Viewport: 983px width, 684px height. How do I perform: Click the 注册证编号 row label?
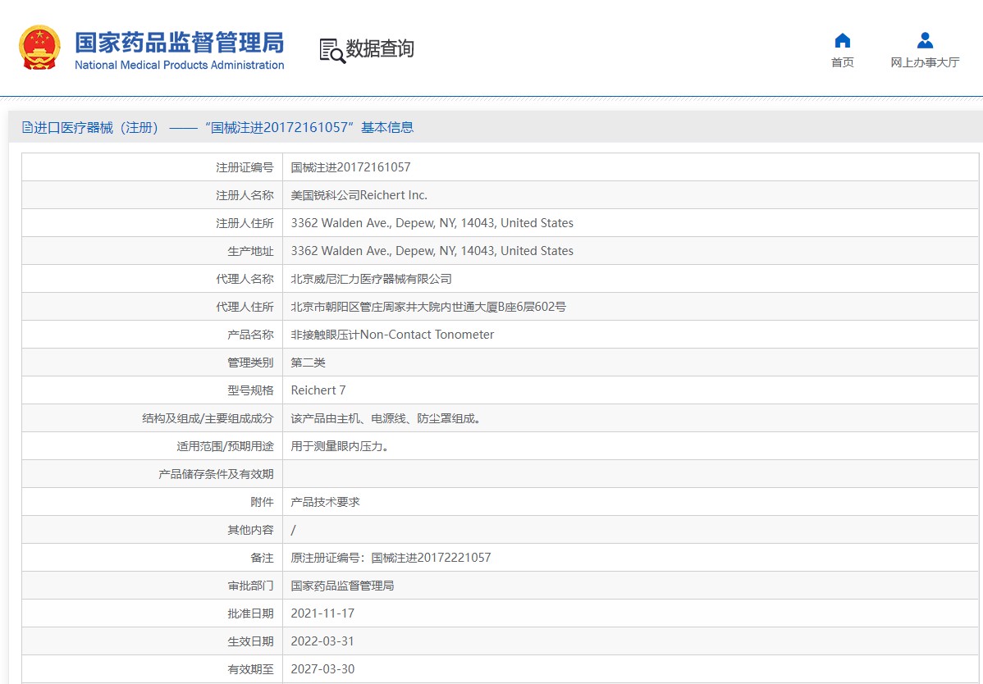click(245, 167)
